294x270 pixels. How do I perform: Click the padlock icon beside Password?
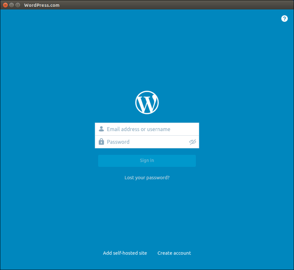(x=101, y=141)
